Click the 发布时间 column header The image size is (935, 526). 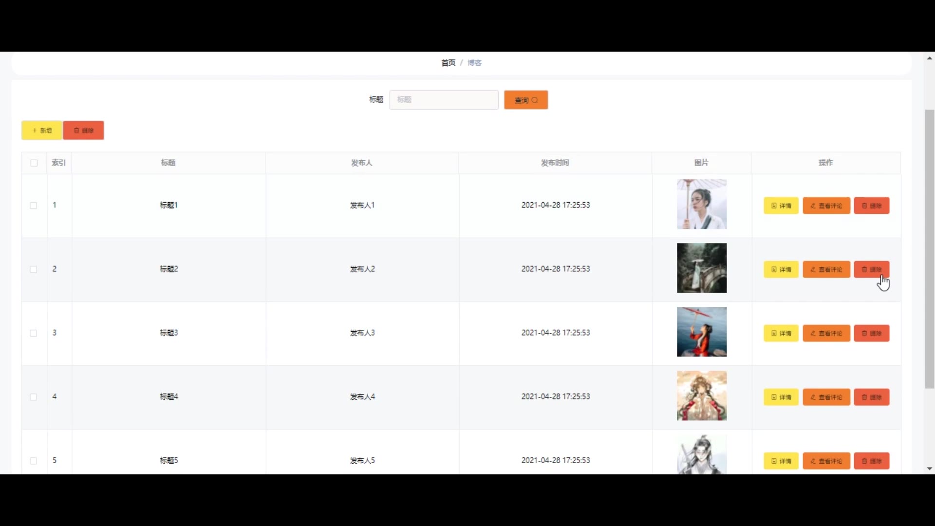(555, 163)
